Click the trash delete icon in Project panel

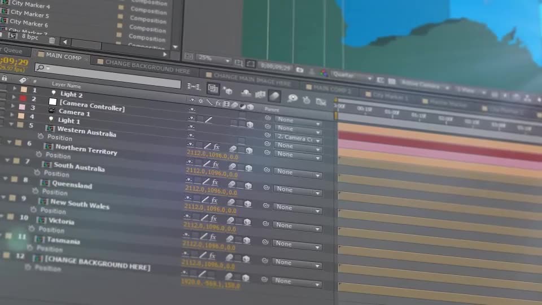[52, 41]
